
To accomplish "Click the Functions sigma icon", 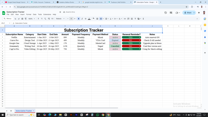I will coord(143,19).
